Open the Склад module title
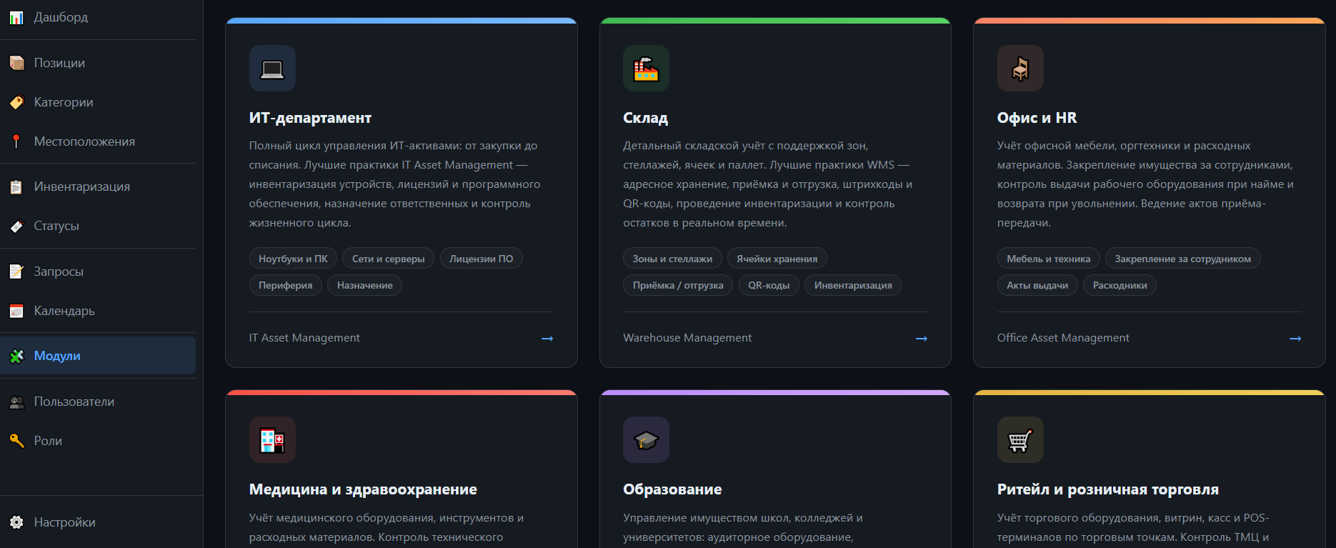The width and height of the screenshot is (1336, 548). [x=645, y=118]
